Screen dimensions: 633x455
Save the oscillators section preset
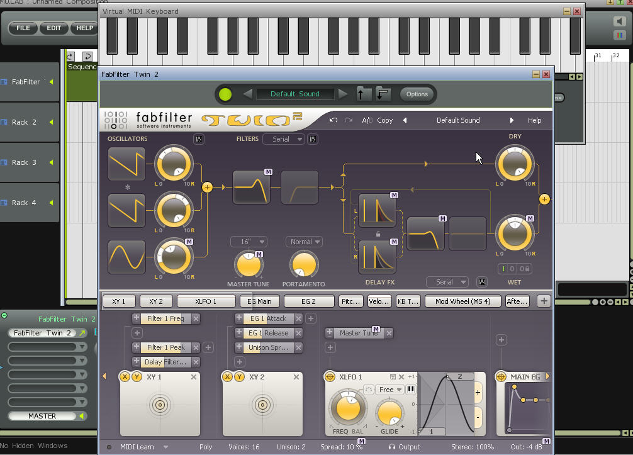[x=199, y=139]
